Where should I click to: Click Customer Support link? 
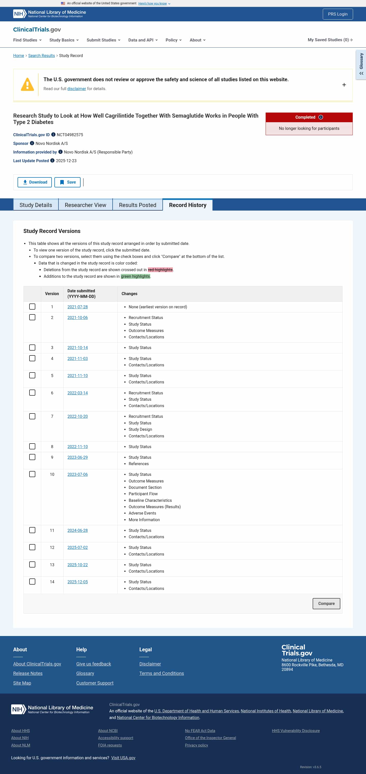tap(95, 683)
